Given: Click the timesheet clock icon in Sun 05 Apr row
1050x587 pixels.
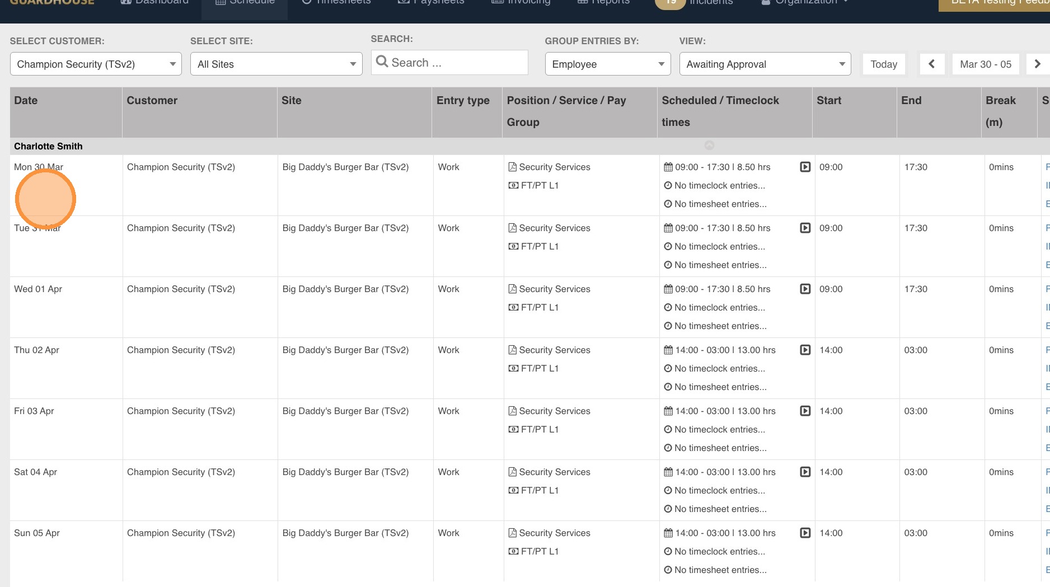Looking at the screenshot, I should pyautogui.click(x=668, y=570).
